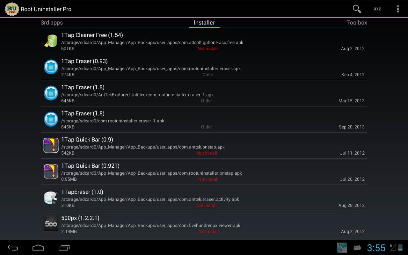Open the 1Tap Quick Bar (0.921) entry
This screenshot has height=255, width=408.
[204, 172]
